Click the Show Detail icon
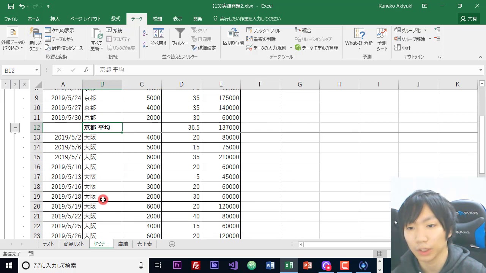This screenshot has height=273, width=486. pos(437,30)
